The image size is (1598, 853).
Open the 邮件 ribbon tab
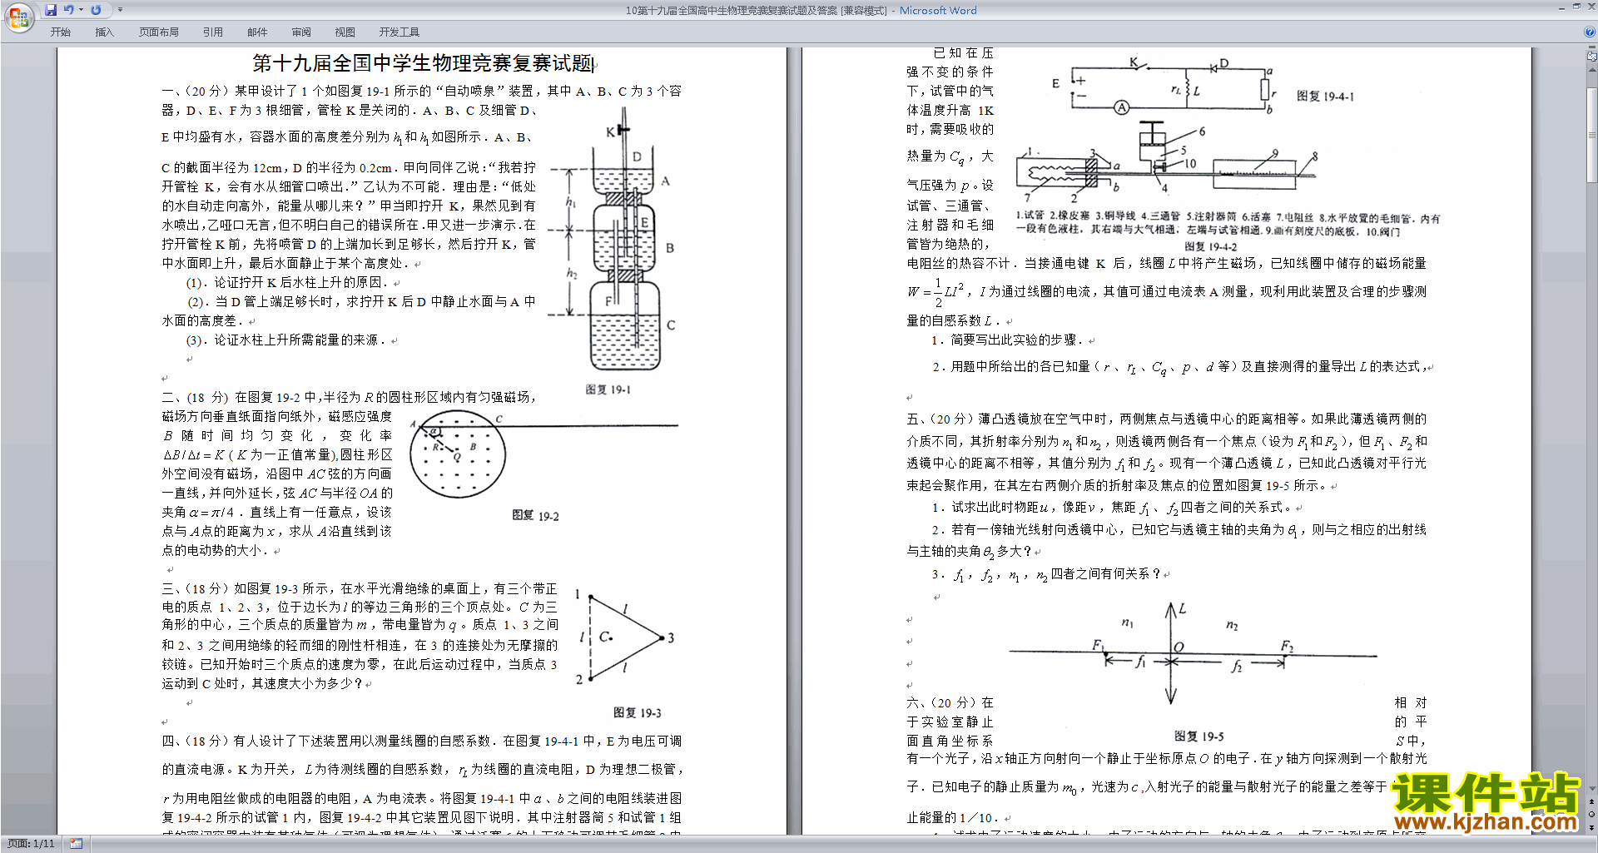coord(257,32)
